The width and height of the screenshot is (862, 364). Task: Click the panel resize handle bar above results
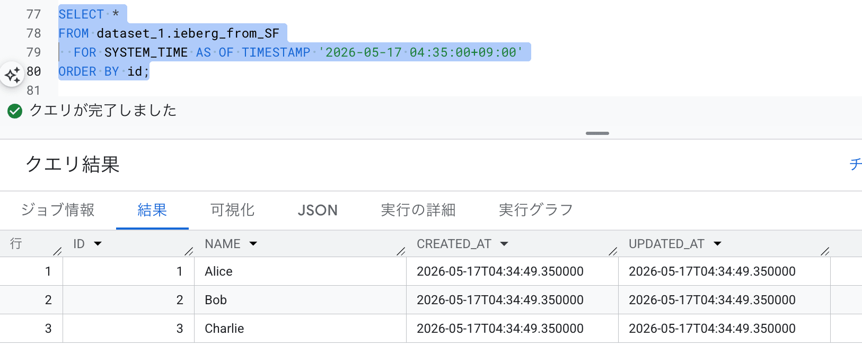pyautogui.click(x=597, y=133)
